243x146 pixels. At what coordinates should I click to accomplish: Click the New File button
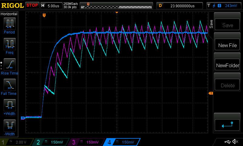point(227,45)
